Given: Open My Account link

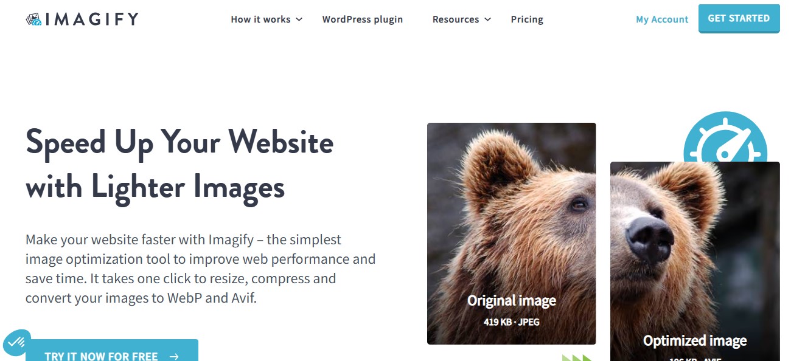Looking at the screenshot, I should click(662, 19).
